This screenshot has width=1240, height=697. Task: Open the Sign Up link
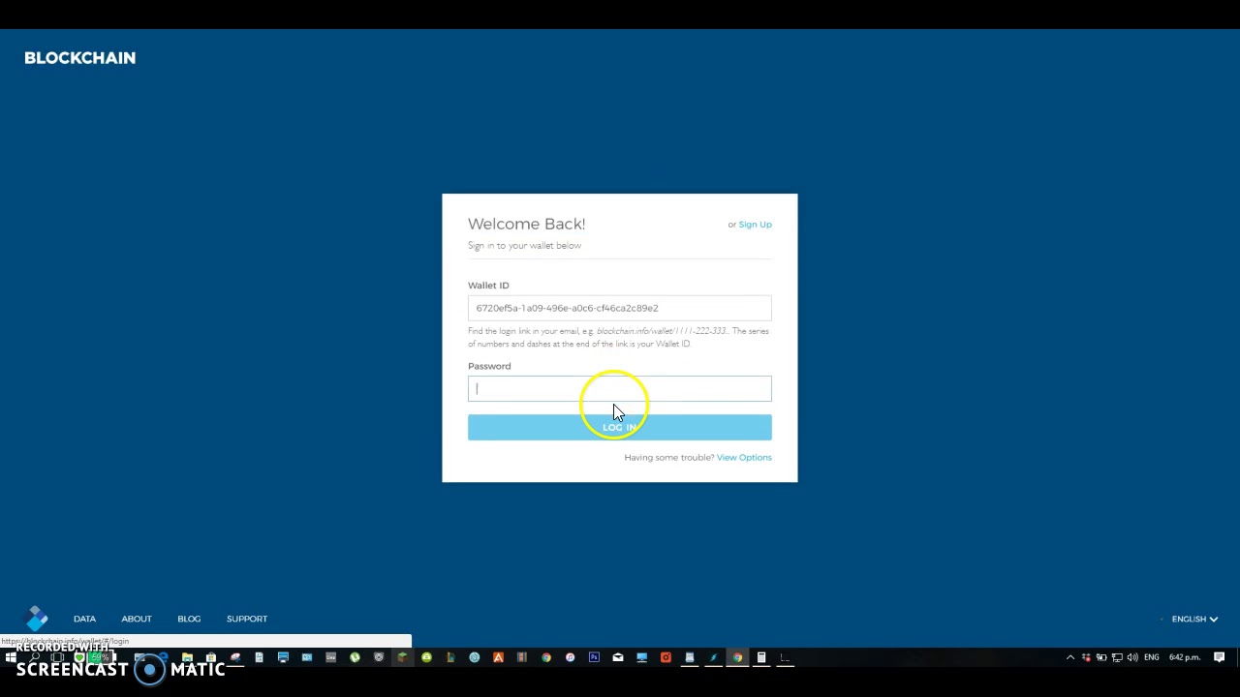pyautogui.click(x=755, y=225)
